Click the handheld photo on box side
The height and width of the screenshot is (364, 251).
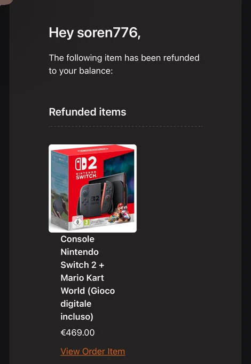[60, 207]
